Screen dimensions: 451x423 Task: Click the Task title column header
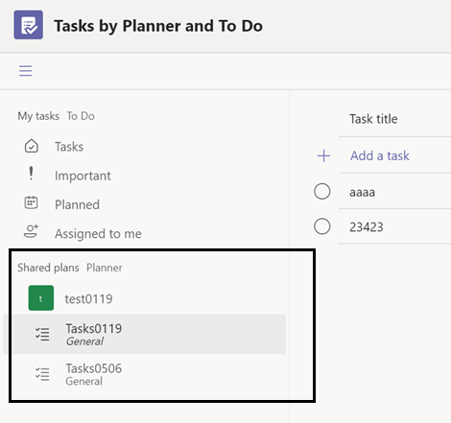tap(373, 119)
